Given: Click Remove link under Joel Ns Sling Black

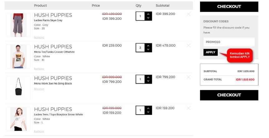Looking at the screenshot, I should [x=39, y=89].
